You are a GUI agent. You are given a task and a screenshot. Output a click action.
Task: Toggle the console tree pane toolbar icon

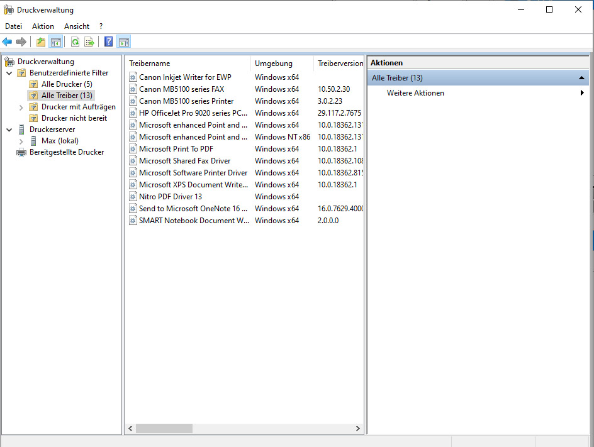pos(55,41)
